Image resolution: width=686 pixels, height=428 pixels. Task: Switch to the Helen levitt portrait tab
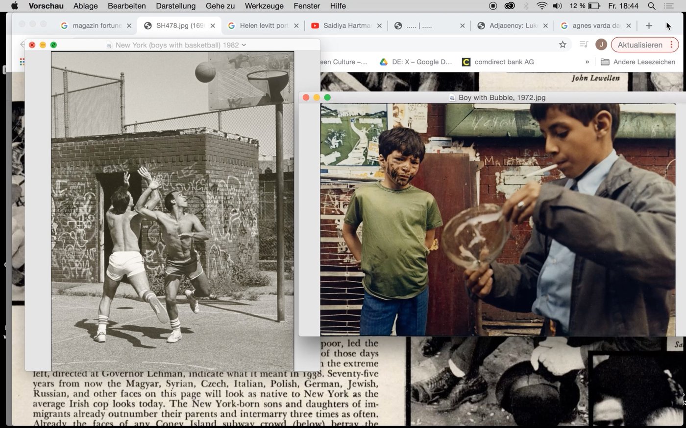tap(264, 25)
